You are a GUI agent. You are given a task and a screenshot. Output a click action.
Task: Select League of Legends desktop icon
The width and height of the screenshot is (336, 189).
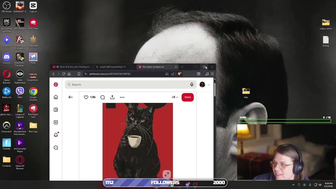pyautogui.click(x=20, y=111)
